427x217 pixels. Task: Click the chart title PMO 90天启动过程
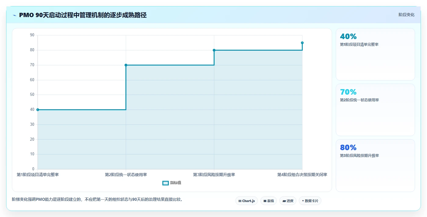(83, 15)
